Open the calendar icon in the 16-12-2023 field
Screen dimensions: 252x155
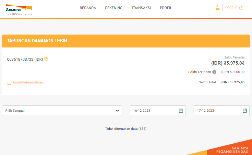pos(181,110)
